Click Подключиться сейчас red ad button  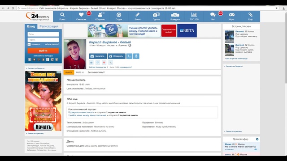coord(169,31)
